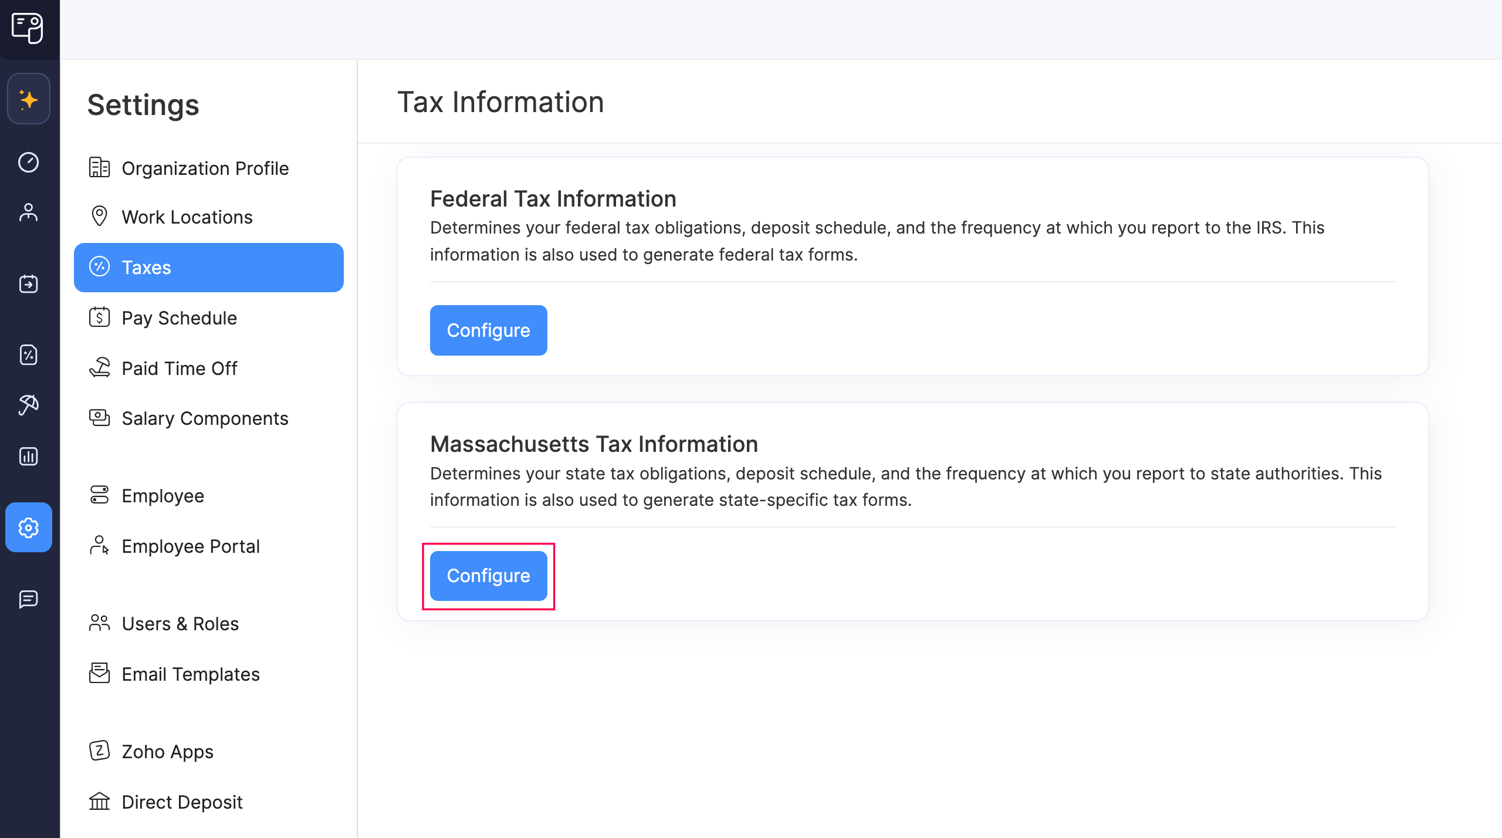1502x838 pixels.
Task: Open the Employee Portal settings
Action: [x=190, y=545]
